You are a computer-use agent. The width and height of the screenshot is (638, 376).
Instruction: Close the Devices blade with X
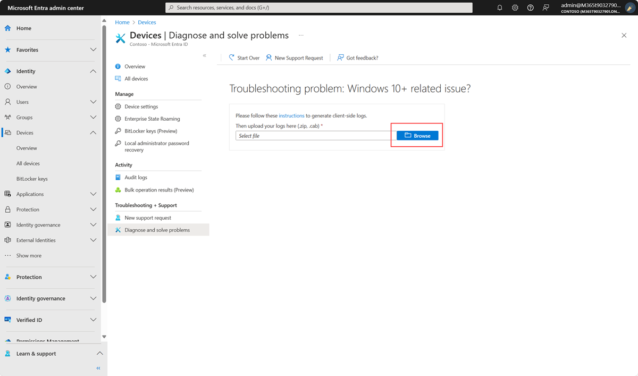624,35
